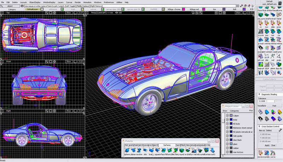Click the Tolerance value field
Viewport: 283px width, 162px height.
[262, 101]
